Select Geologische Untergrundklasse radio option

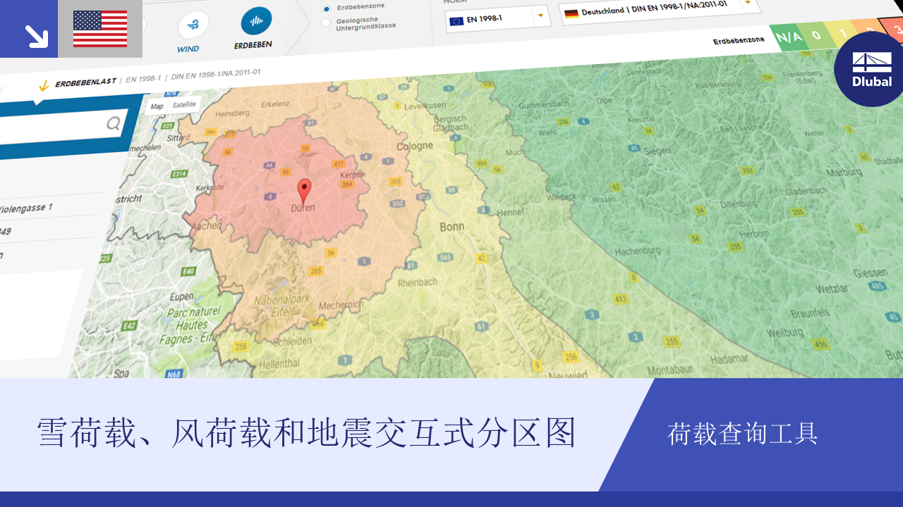pos(325,23)
